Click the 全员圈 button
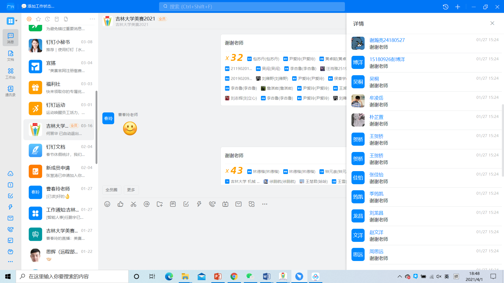 pyautogui.click(x=112, y=190)
